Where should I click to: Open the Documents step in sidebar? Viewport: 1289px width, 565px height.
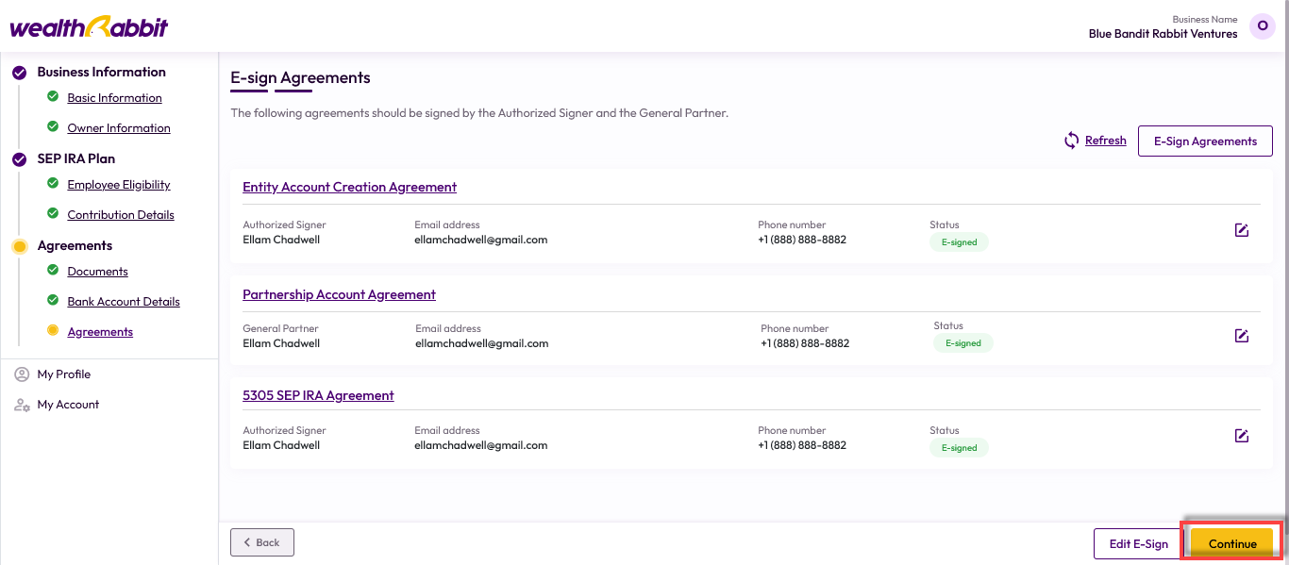[x=97, y=272]
